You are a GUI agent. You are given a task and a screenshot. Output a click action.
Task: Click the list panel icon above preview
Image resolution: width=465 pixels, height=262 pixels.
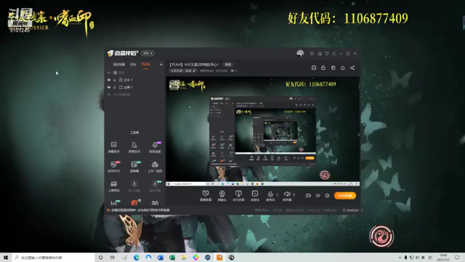pyautogui.click(x=314, y=68)
